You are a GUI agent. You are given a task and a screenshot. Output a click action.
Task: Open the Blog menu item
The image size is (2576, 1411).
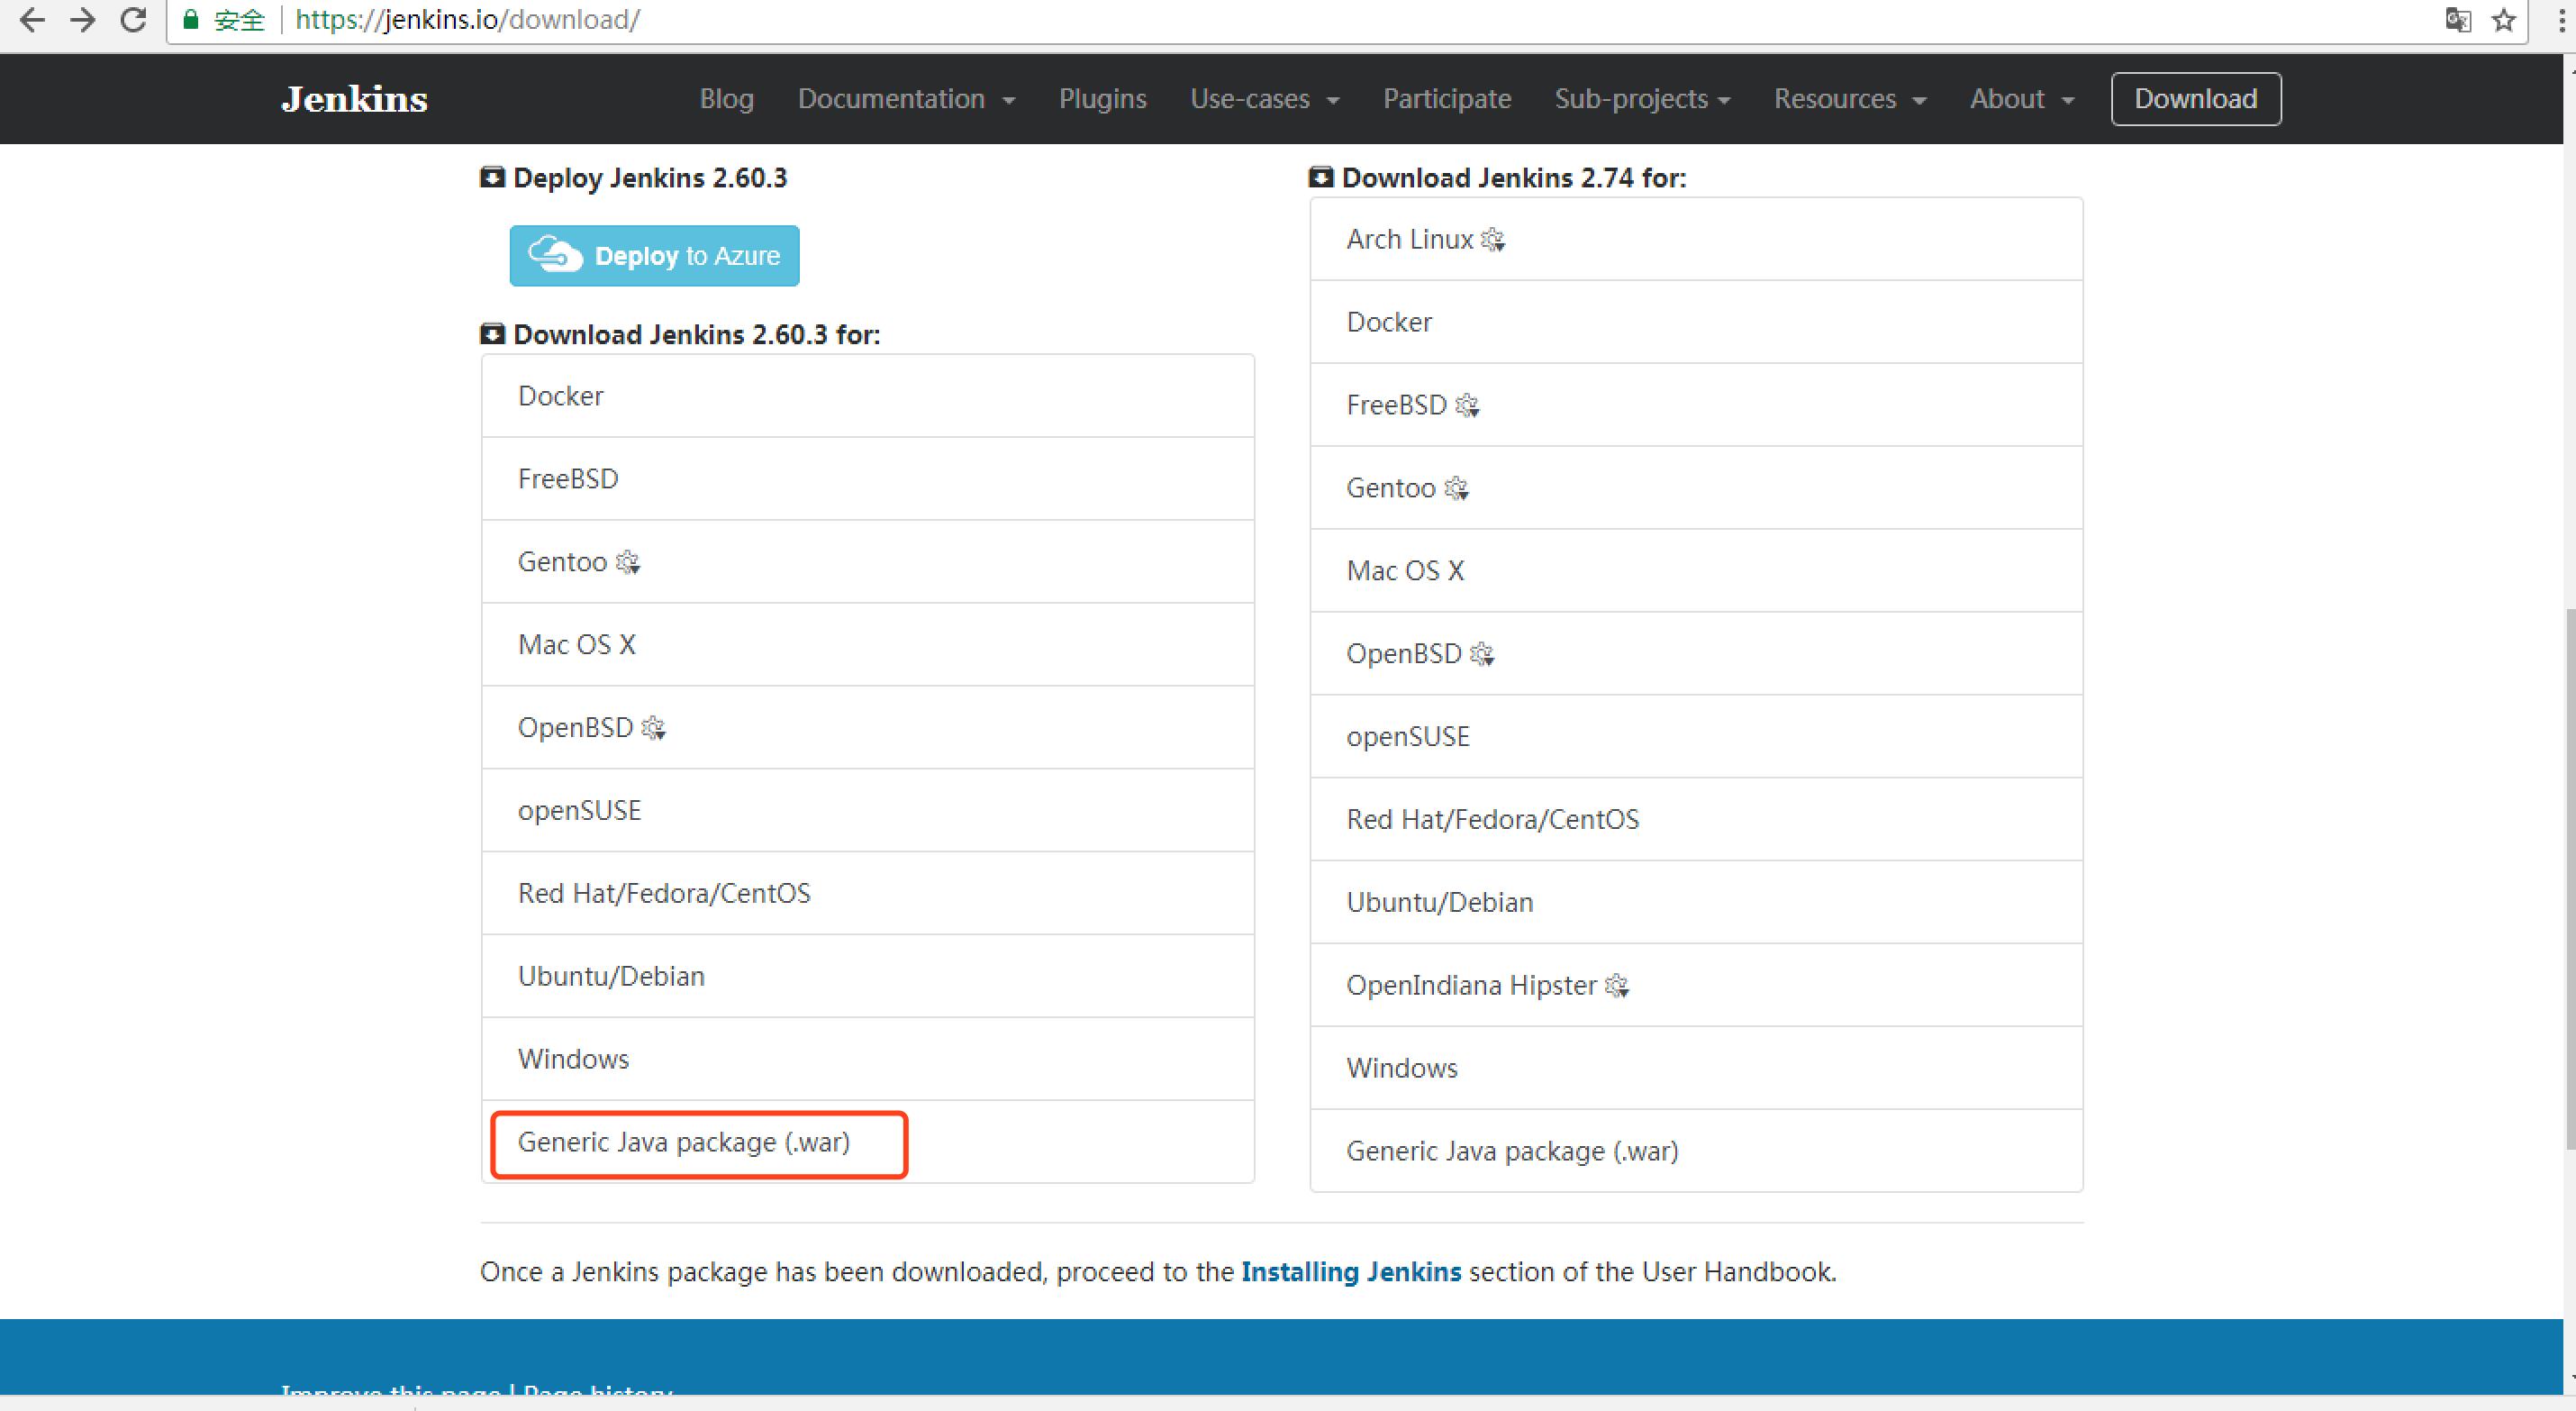tap(727, 99)
